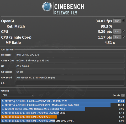This screenshot has height=124, width=126.
Task: Click the OpenGL score 34.07 fps
Action: pos(104,21)
